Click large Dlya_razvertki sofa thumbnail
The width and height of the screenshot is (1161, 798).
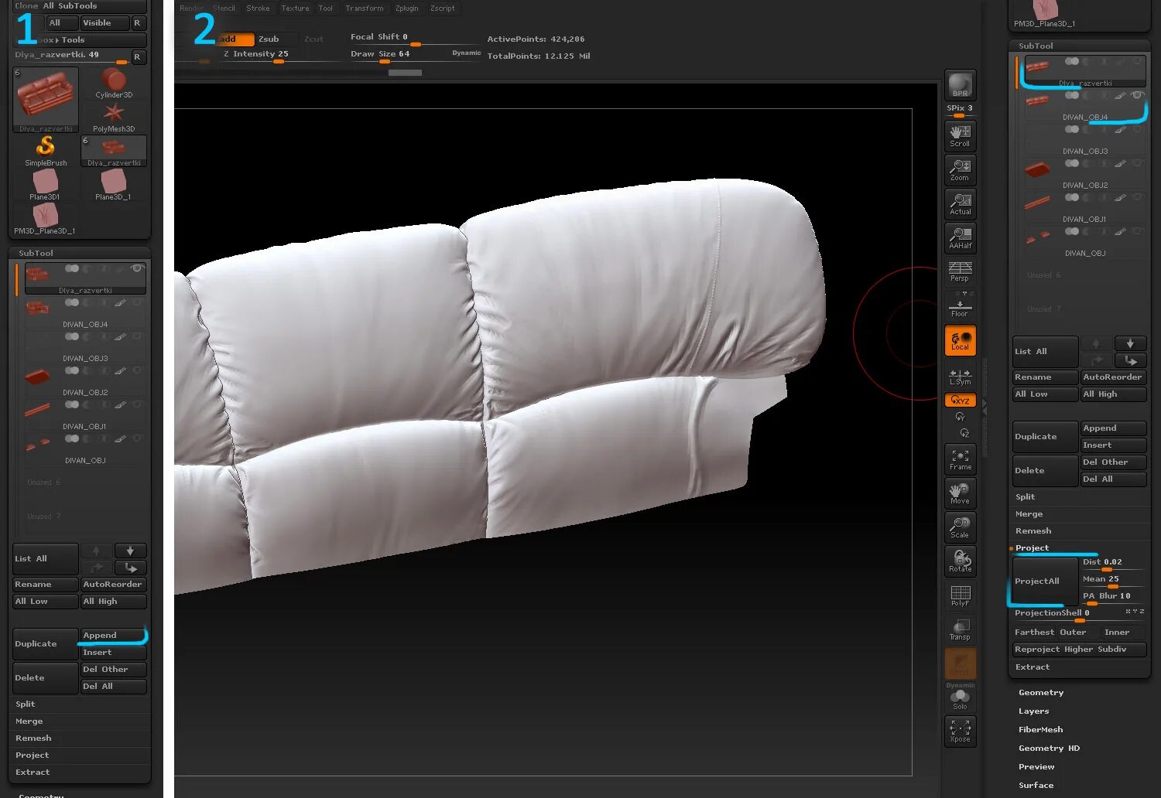click(x=46, y=101)
